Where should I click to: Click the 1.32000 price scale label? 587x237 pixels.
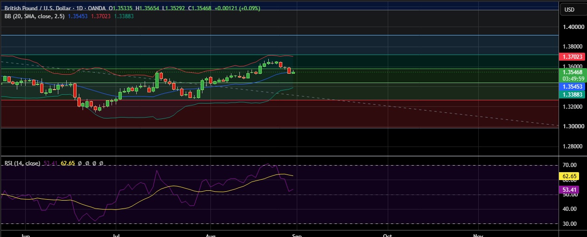572,106
